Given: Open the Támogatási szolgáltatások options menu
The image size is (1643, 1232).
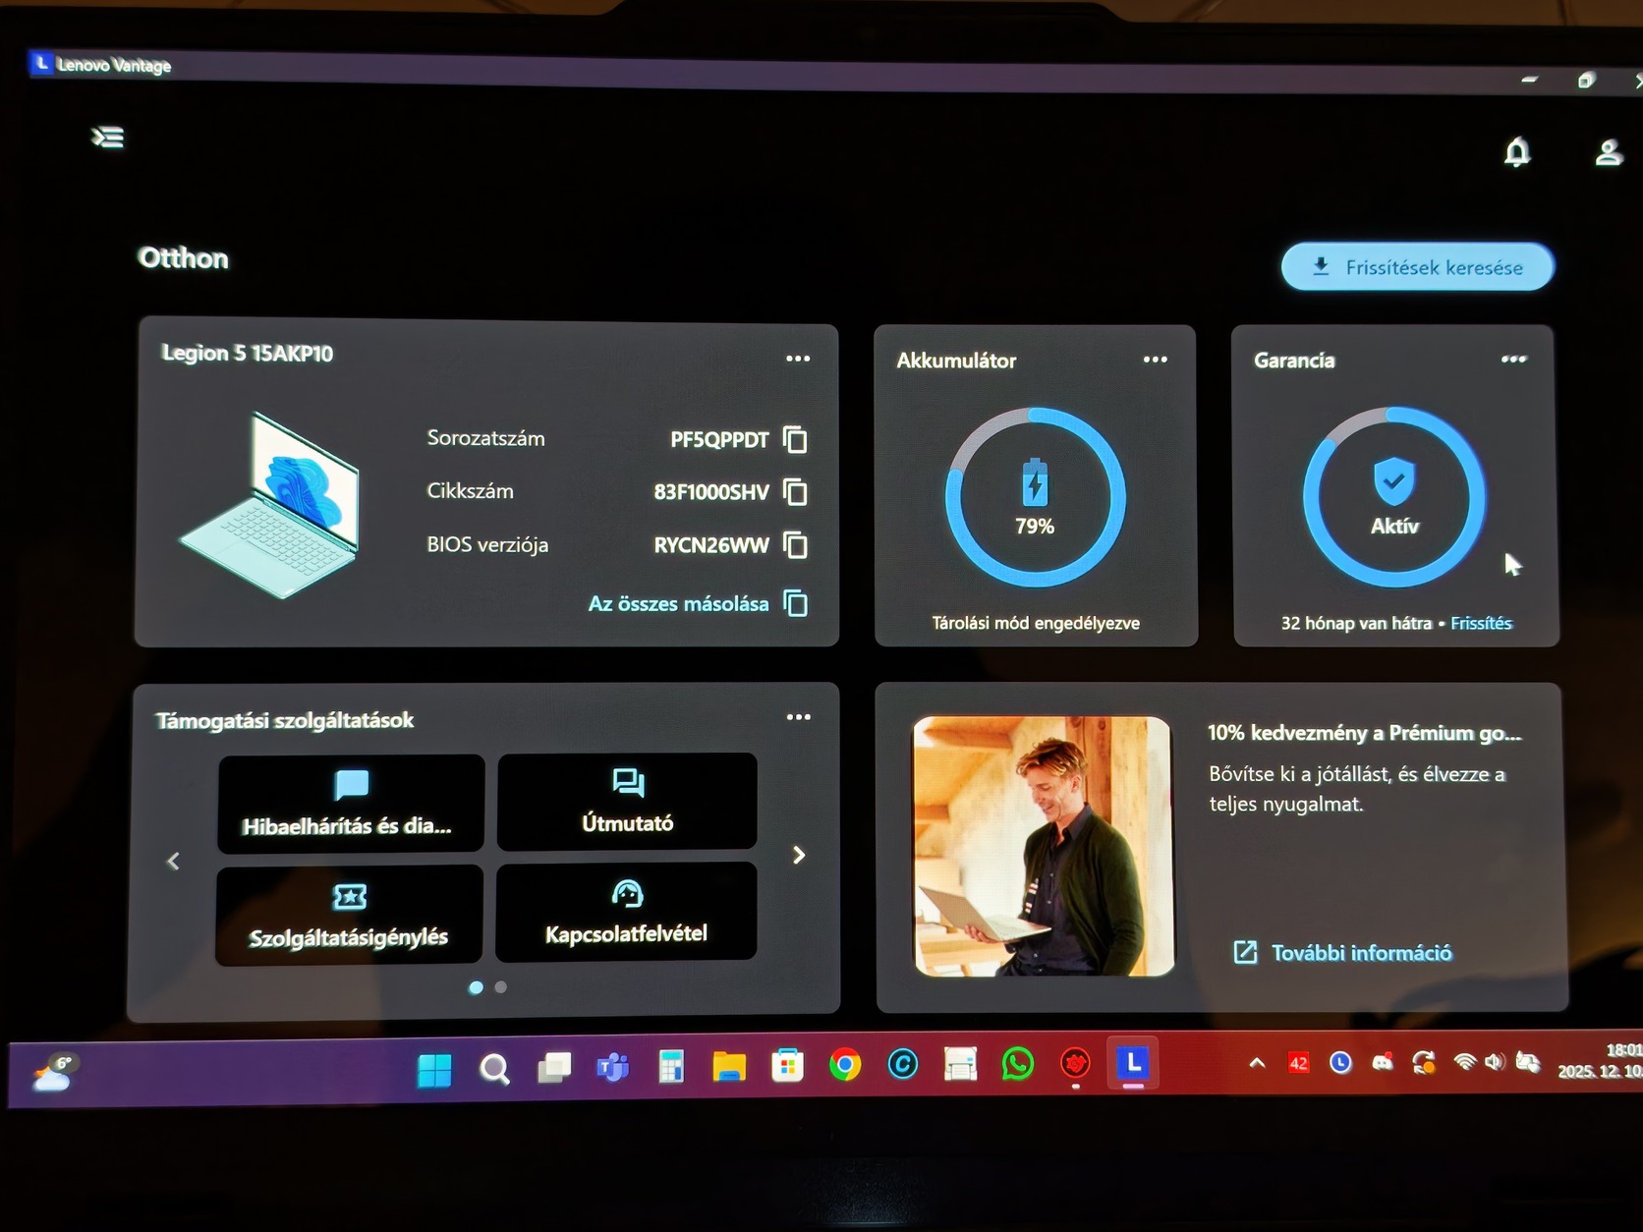Looking at the screenshot, I should (799, 717).
